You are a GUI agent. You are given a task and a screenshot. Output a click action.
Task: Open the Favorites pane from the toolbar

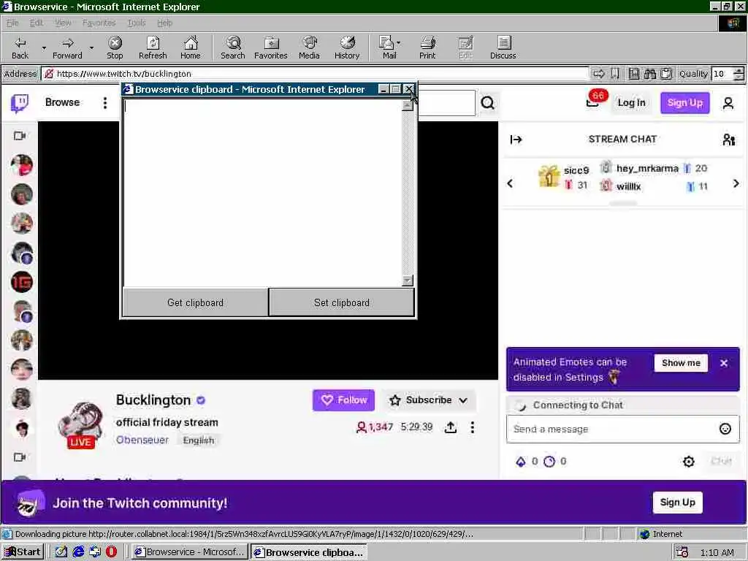[271, 48]
